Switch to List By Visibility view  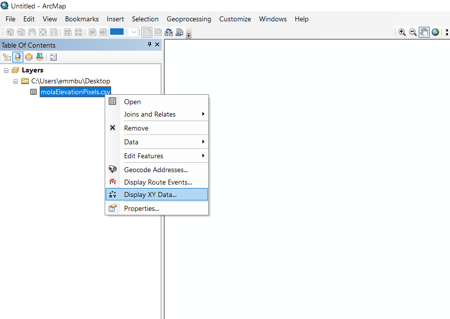pos(29,58)
